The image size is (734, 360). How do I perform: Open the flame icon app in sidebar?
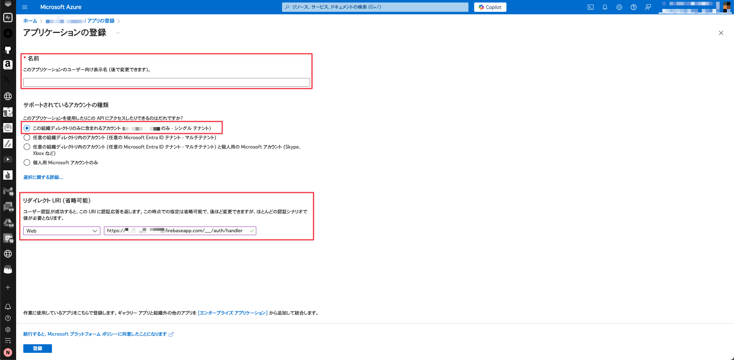[8, 175]
